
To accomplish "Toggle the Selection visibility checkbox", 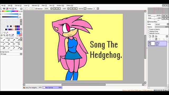I will tap(36, 9).
